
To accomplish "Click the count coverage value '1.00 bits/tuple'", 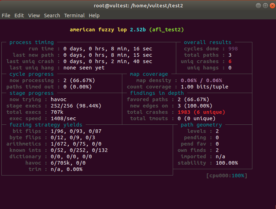I will [x=204, y=87].
